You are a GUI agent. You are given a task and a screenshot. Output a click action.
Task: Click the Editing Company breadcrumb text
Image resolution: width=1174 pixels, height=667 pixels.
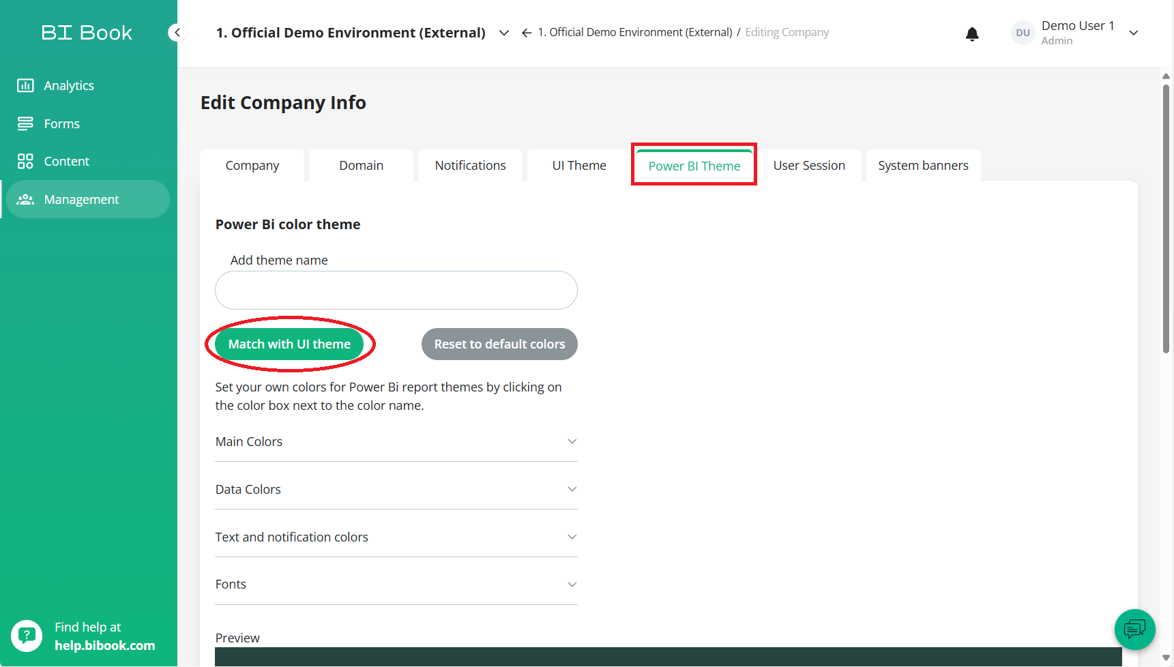pos(787,32)
